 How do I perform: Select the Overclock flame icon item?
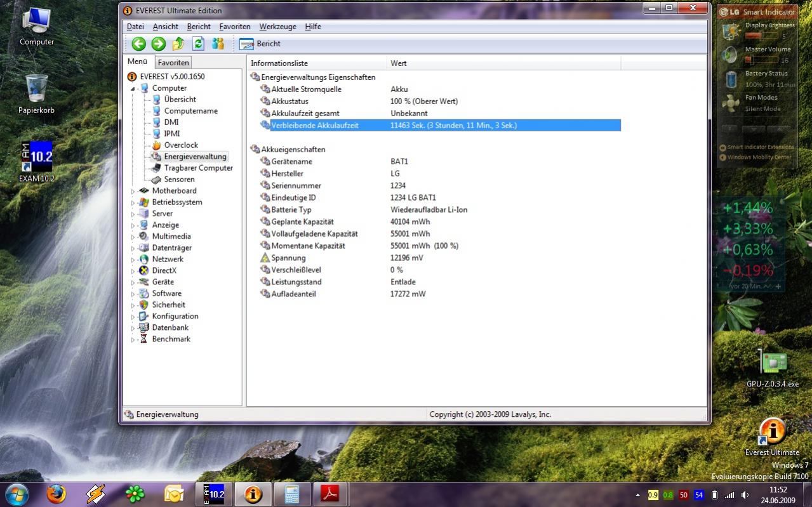coord(156,145)
